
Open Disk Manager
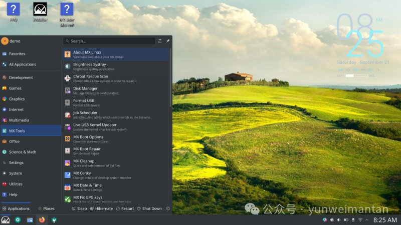pyautogui.click(x=115, y=90)
